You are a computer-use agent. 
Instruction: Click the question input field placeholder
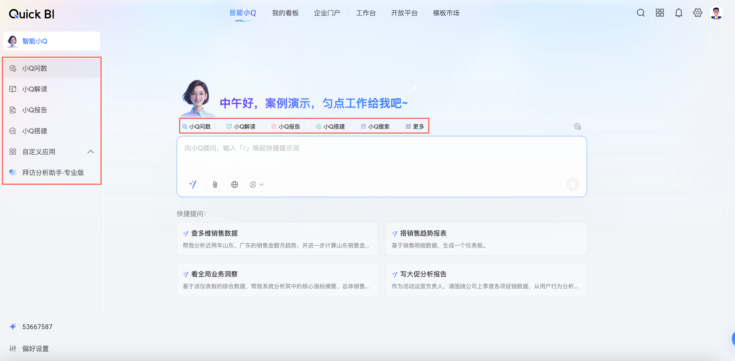[x=242, y=148]
